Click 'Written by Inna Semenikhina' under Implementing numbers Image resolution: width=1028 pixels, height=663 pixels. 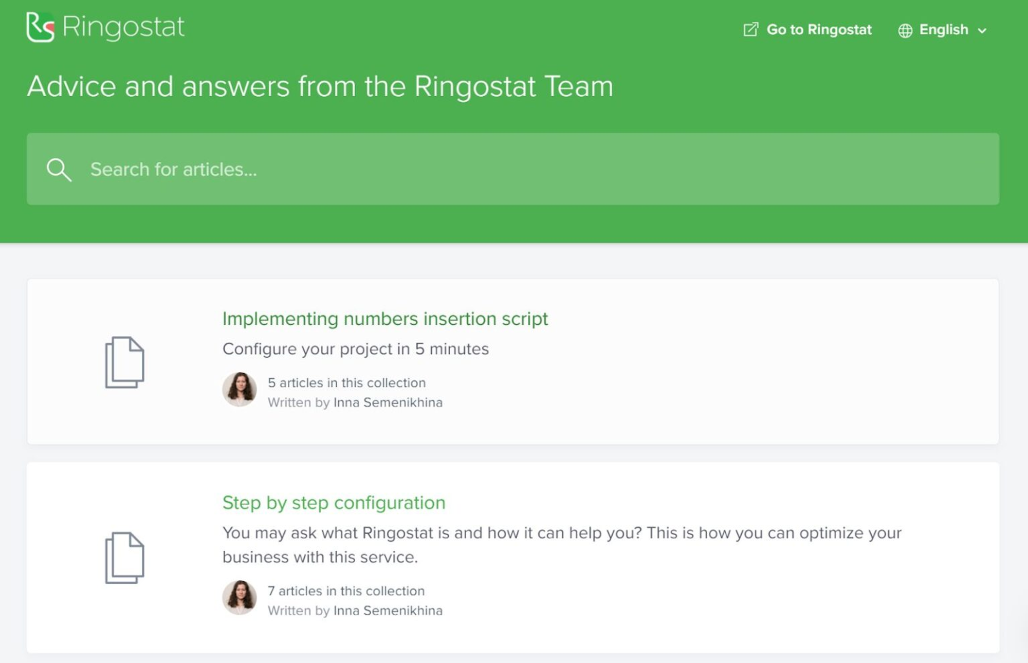355,402
